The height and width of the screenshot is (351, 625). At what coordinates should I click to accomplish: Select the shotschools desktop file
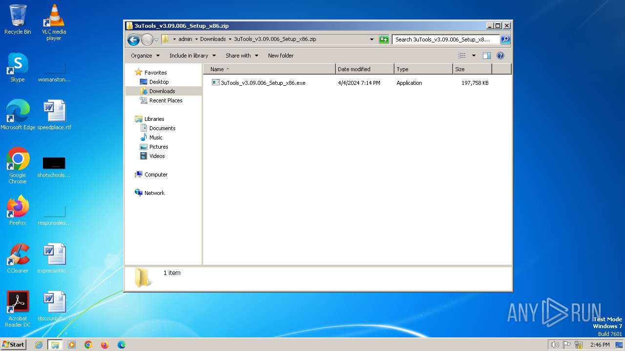(x=54, y=167)
